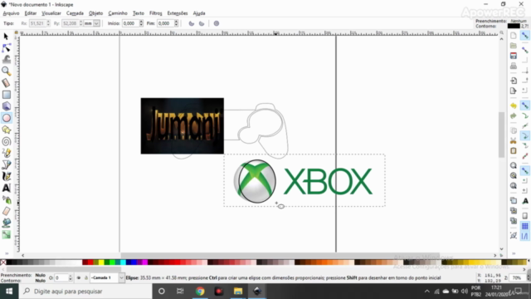Switch ellipse to closed segment shape
531x299 pixels.
click(192, 23)
